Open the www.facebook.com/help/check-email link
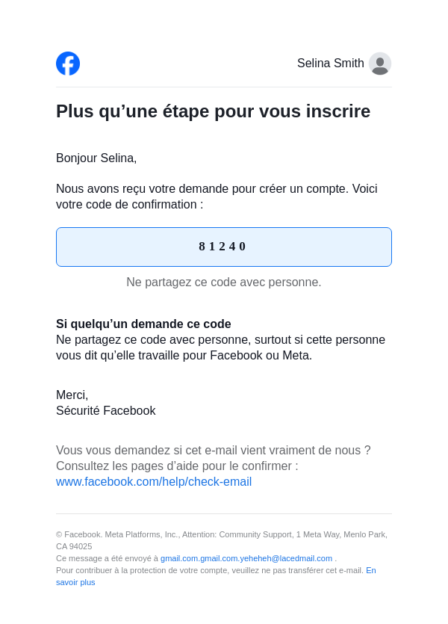The image size is (448, 624). coord(154,482)
